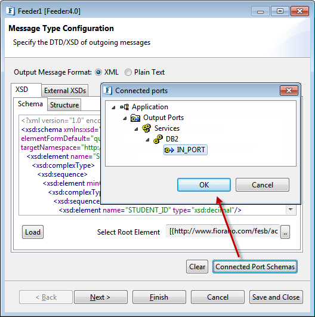The image size is (315, 317).
Task: Click the schema editor scroll down arrow
Action: (x=291, y=210)
